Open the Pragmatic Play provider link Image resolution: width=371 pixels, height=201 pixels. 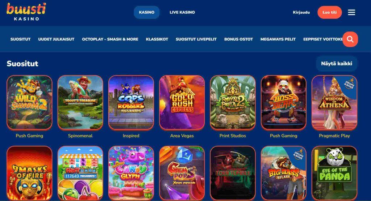coord(334,136)
